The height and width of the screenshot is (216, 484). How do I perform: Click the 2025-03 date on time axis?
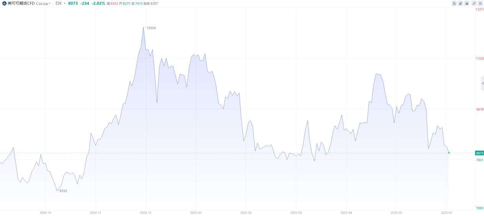[x=296, y=213]
